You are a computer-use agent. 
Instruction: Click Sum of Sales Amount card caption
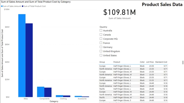tap(120, 18)
